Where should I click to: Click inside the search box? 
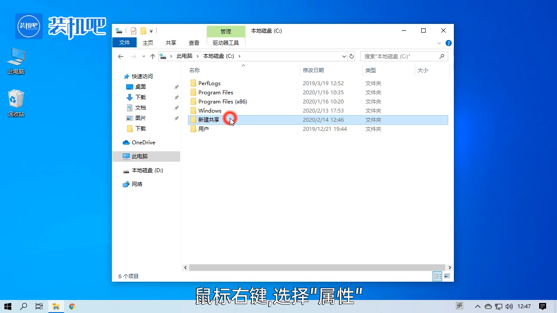click(403, 56)
